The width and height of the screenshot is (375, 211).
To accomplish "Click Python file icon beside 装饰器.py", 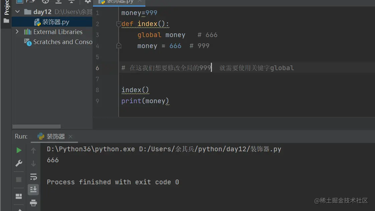I will 37,22.
